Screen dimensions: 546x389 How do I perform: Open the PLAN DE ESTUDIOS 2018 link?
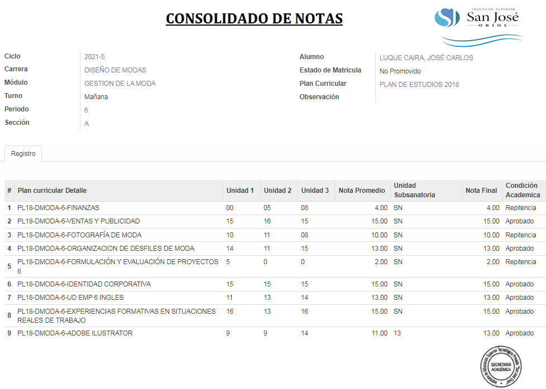coord(419,85)
